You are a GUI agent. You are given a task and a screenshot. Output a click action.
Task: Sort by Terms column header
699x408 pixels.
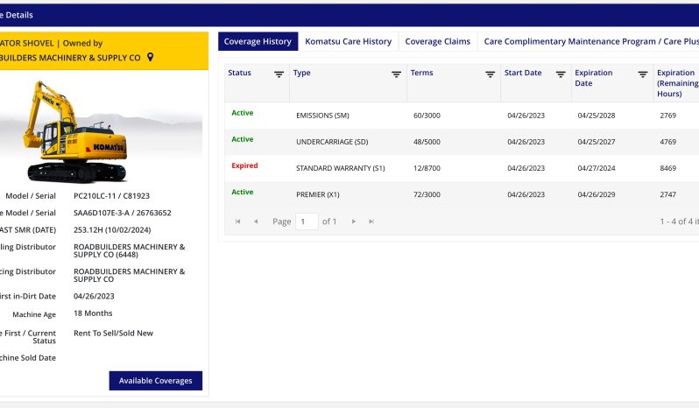(x=421, y=73)
